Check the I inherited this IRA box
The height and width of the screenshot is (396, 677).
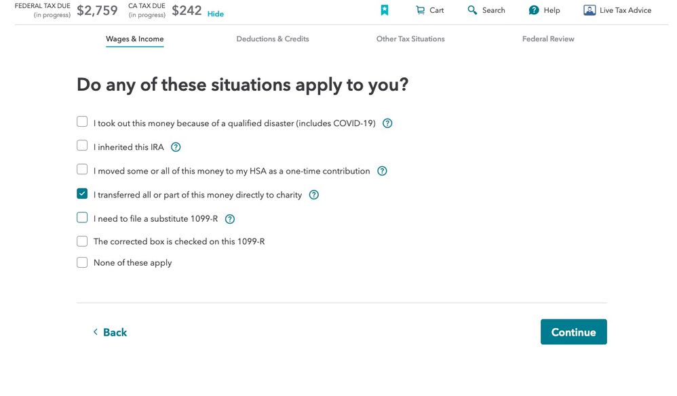pos(82,145)
